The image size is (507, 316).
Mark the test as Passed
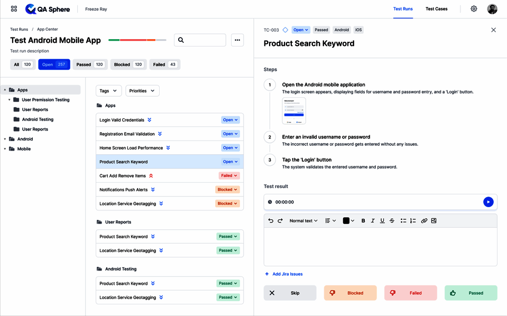tap(471, 293)
